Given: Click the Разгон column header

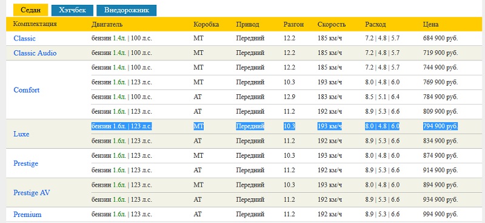Looking at the screenshot, I should (293, 24).
